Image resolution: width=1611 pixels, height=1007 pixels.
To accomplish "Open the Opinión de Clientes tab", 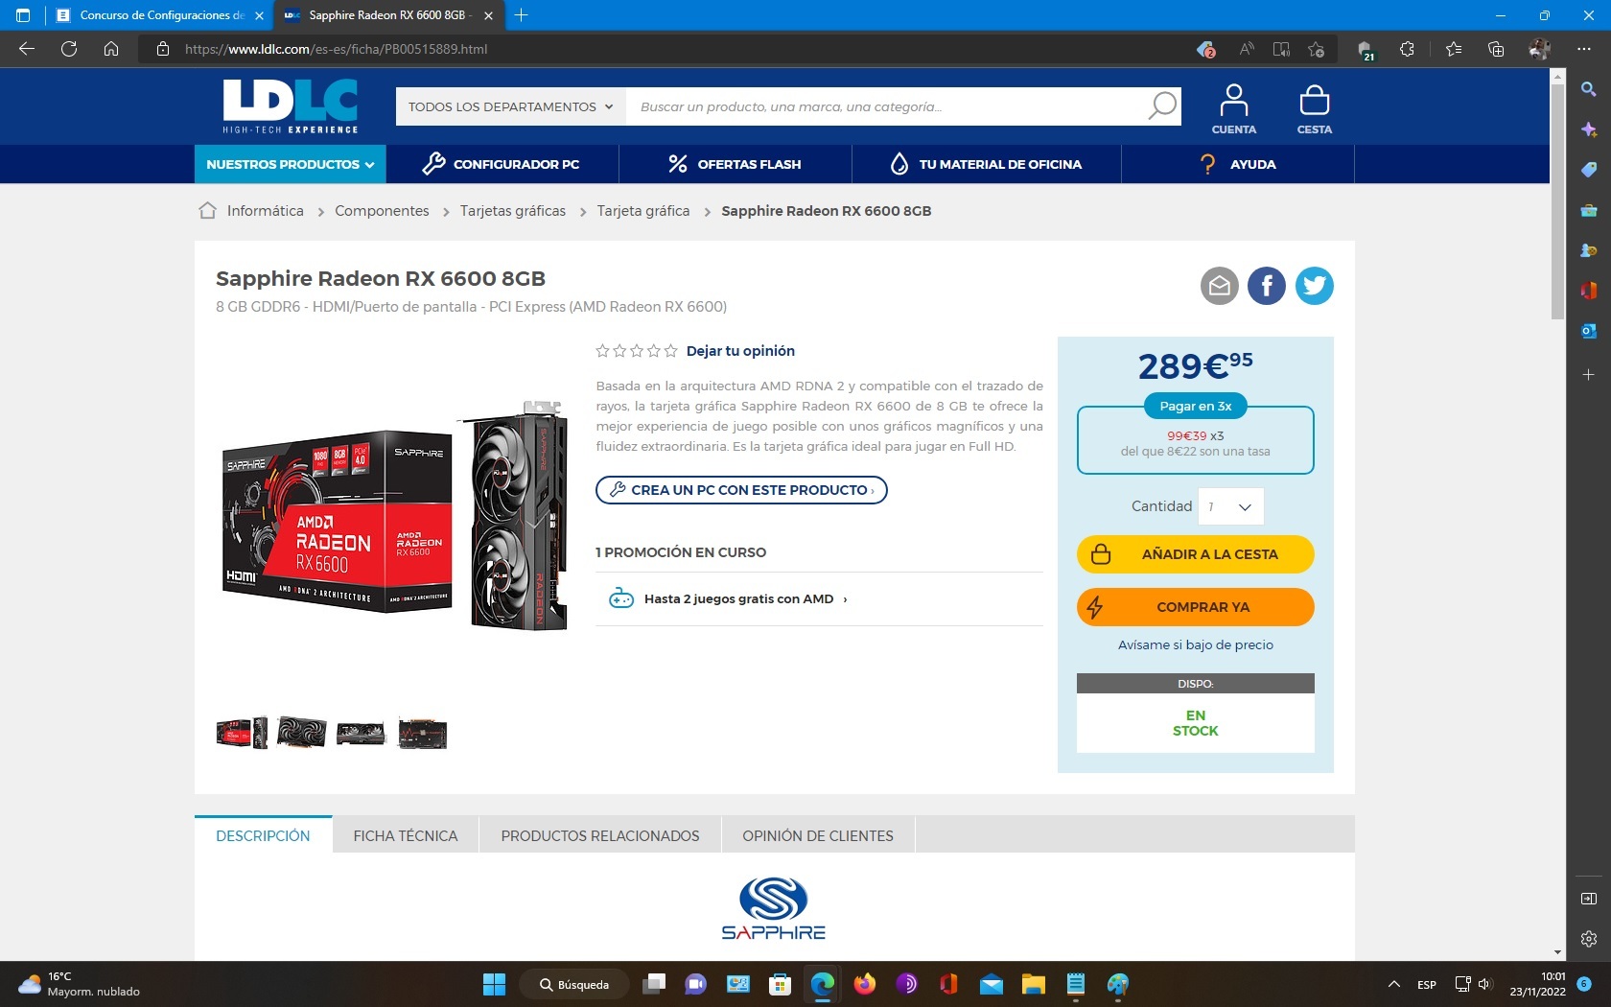I will click(817, 835).
